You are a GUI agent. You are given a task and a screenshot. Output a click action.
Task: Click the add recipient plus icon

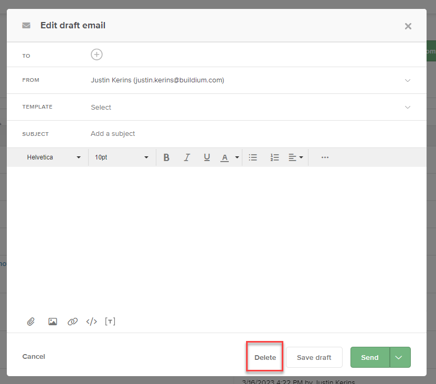(x=97, y=55)
